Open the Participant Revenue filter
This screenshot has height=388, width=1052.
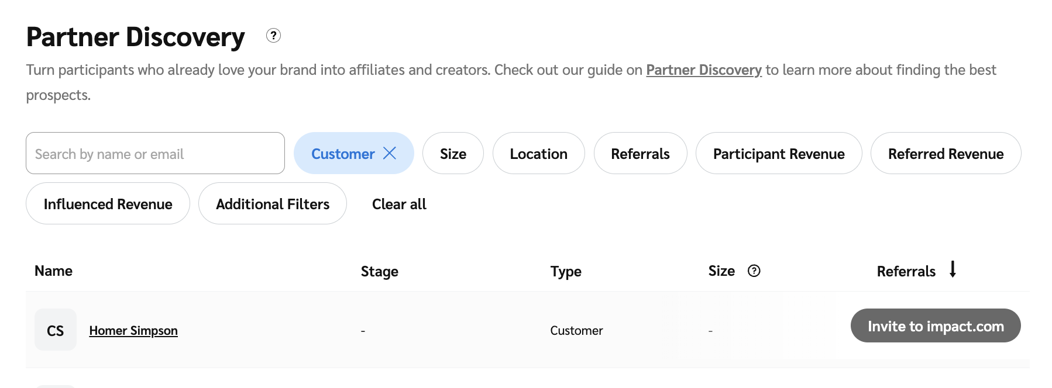(778, 154)
